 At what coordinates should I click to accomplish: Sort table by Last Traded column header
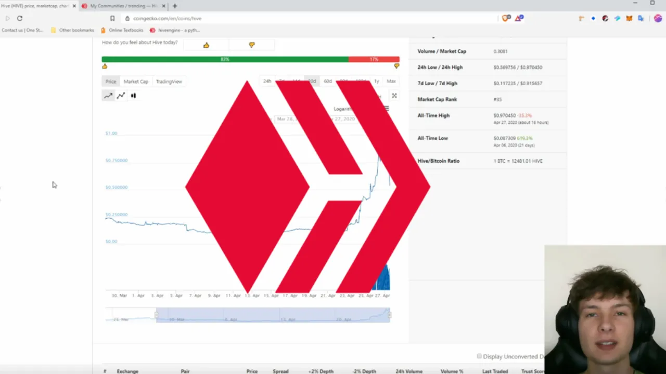[495, 371]
